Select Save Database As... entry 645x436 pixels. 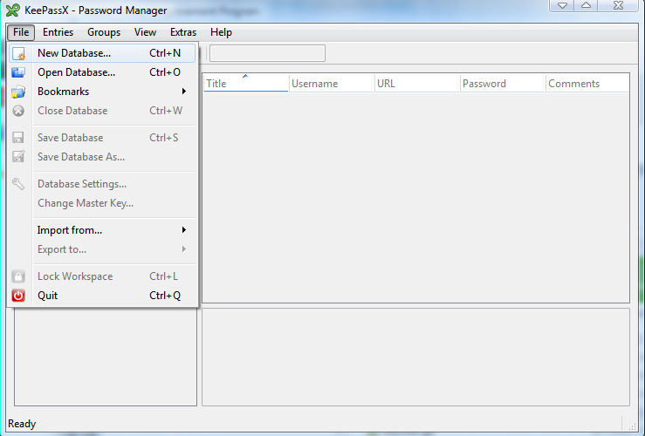pos(102,157)
